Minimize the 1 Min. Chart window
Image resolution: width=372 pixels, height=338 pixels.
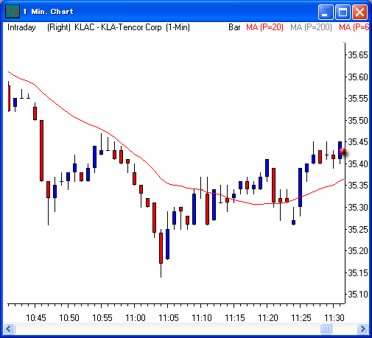click(326, 12)
